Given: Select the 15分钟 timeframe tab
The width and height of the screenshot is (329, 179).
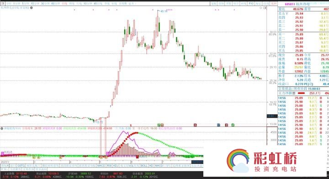Looking at the screenshot, I should coord(35,4).
